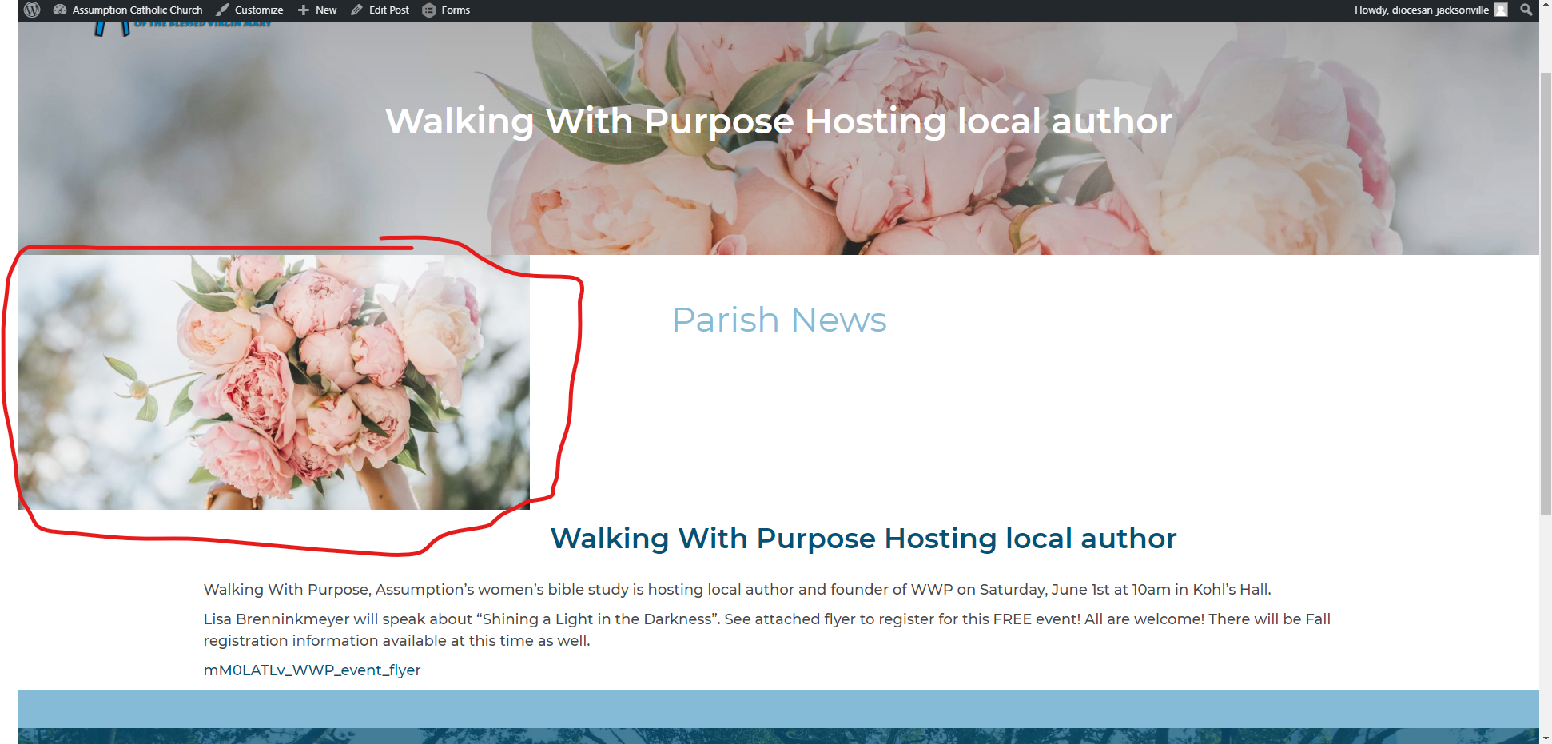Click the WordPress logo icon
This screenshot has height=744, width=1552.
[x=32, y=10]
